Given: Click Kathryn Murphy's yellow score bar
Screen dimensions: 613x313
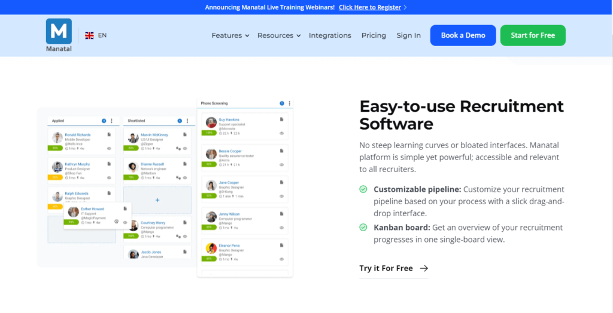Looking at the screenshot, I should (x=55, y=177).
